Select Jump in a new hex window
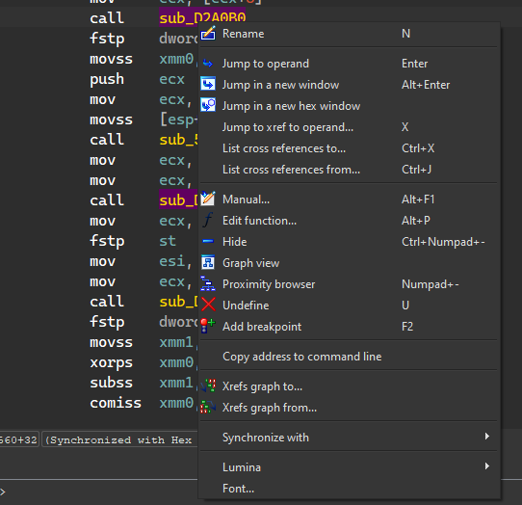 349,106
